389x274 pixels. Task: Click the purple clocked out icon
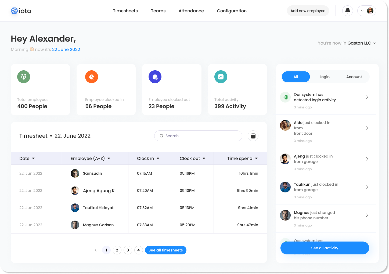coord(155,77)
